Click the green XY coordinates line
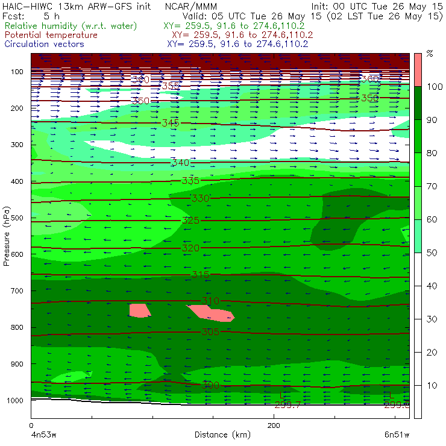The height and width of the screenshot is (446, 446). pyautogui.click(x=234, y=26)
